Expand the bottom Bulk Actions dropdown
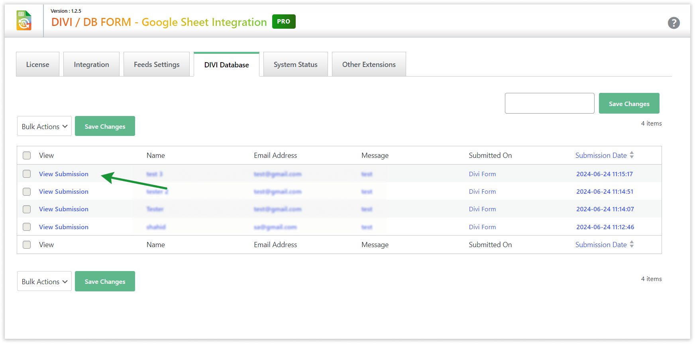This screenshot has height=344, width=695. pyautogui.click(x=44, y=281)
